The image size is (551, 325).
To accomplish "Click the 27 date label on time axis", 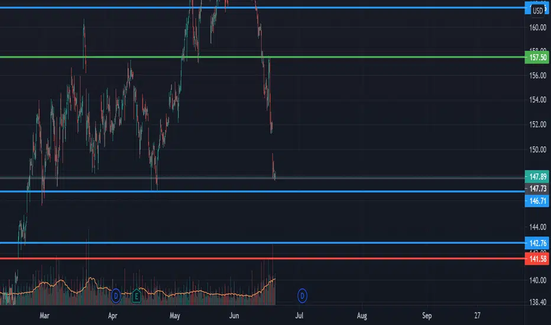I will pos(477,316).
